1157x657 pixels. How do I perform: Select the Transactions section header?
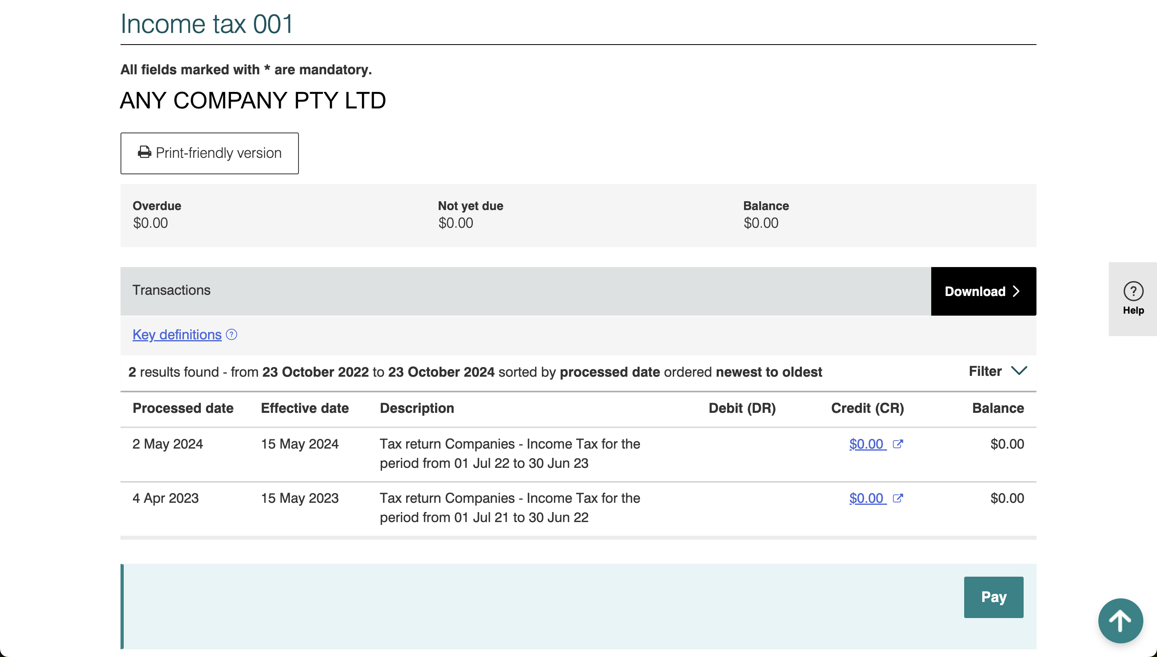172,290
